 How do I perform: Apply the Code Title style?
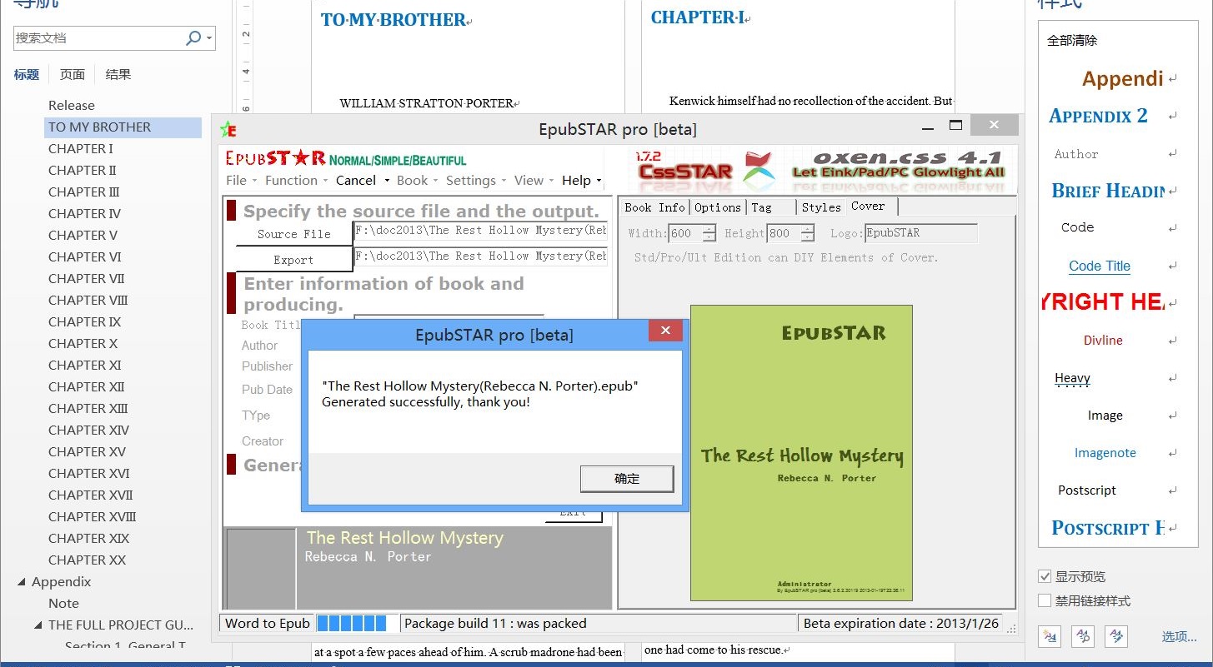coord(1100,266)
